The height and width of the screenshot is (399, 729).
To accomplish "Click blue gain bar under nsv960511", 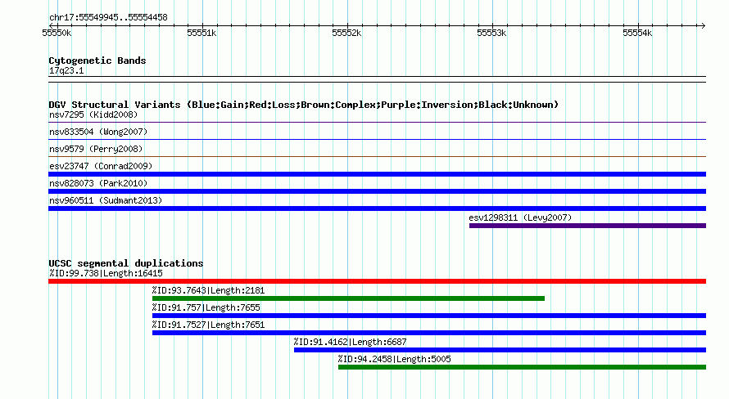I will [377, 208].
